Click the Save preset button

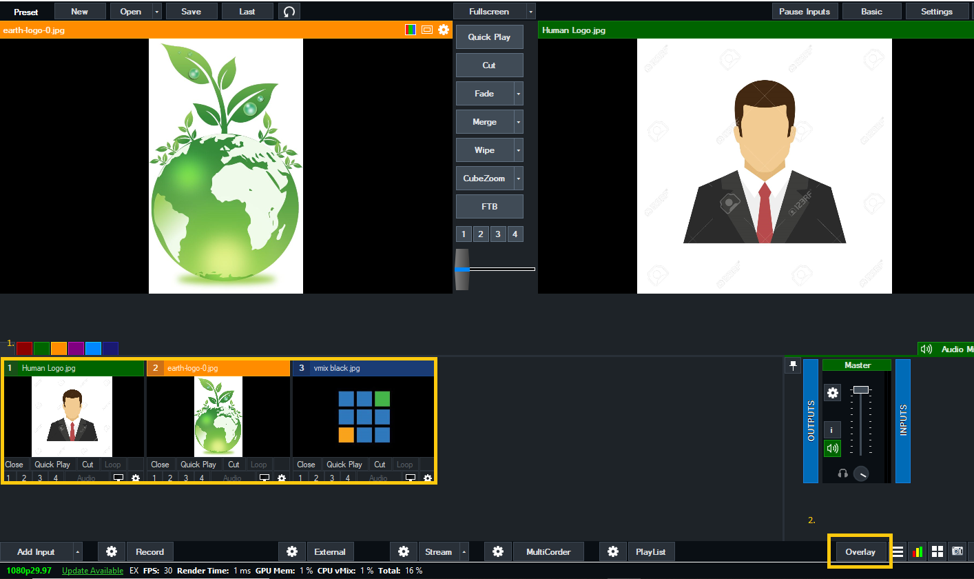tap(191, 11)
